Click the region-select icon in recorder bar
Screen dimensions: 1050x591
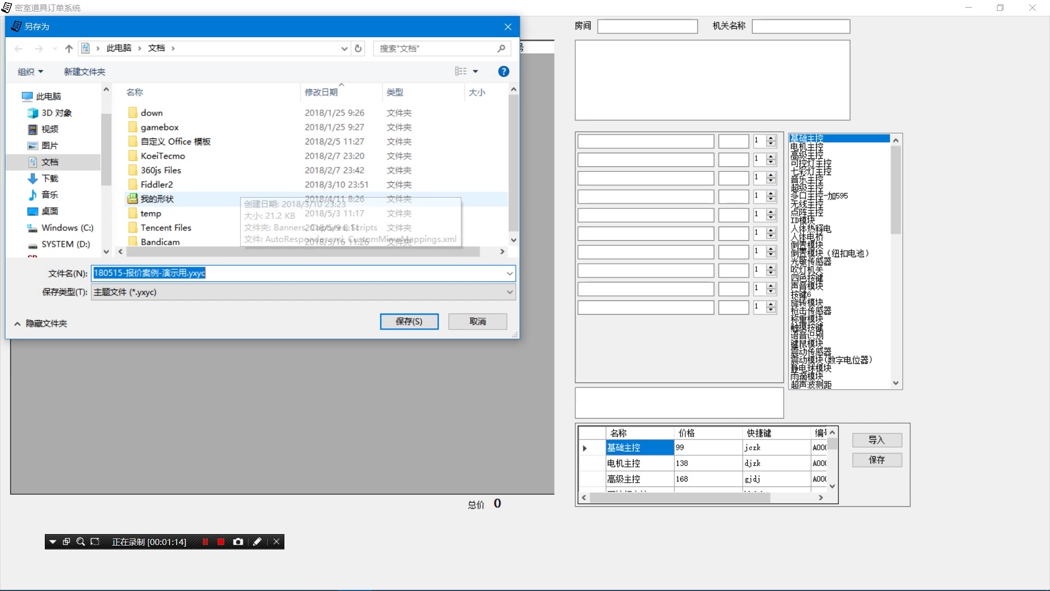click(x=95, y=542)
